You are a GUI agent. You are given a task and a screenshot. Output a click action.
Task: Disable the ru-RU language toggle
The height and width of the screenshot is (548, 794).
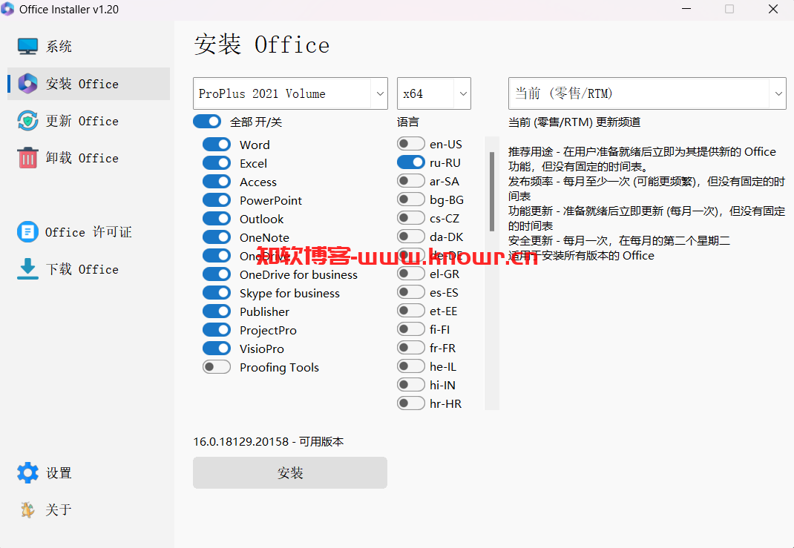(410, 162)
